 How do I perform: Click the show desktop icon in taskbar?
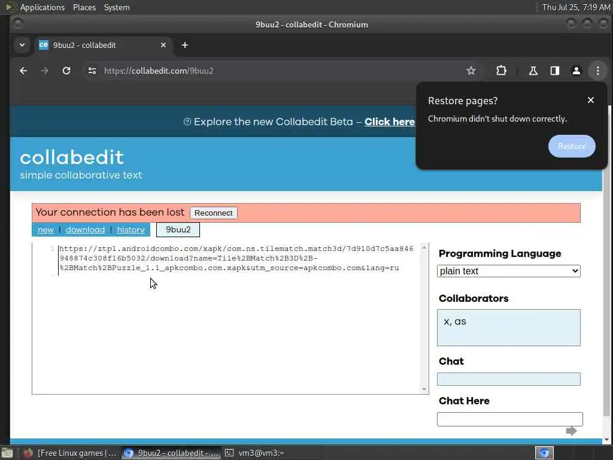(x=7, y=453)
